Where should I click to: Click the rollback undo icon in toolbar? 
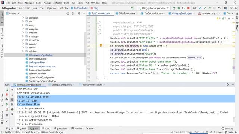pos(219,8)
